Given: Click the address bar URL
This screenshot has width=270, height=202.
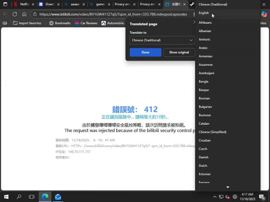Looking at the screenshot, I should click(x=113, y=14).
